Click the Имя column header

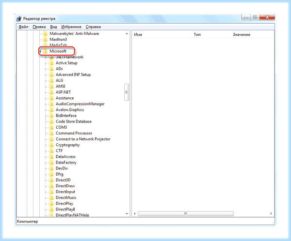tap(138, 35)
